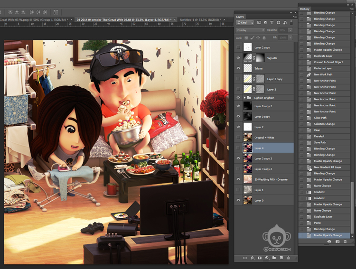This screenshot has width=356, height=269.
Task: Open the History panel flyout menu
Action: click(x=352, y=9)
